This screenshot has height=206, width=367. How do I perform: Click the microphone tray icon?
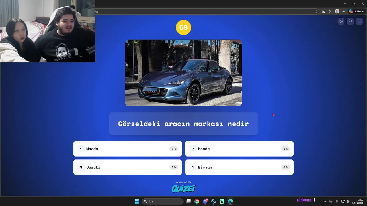[x=337, y=201]
